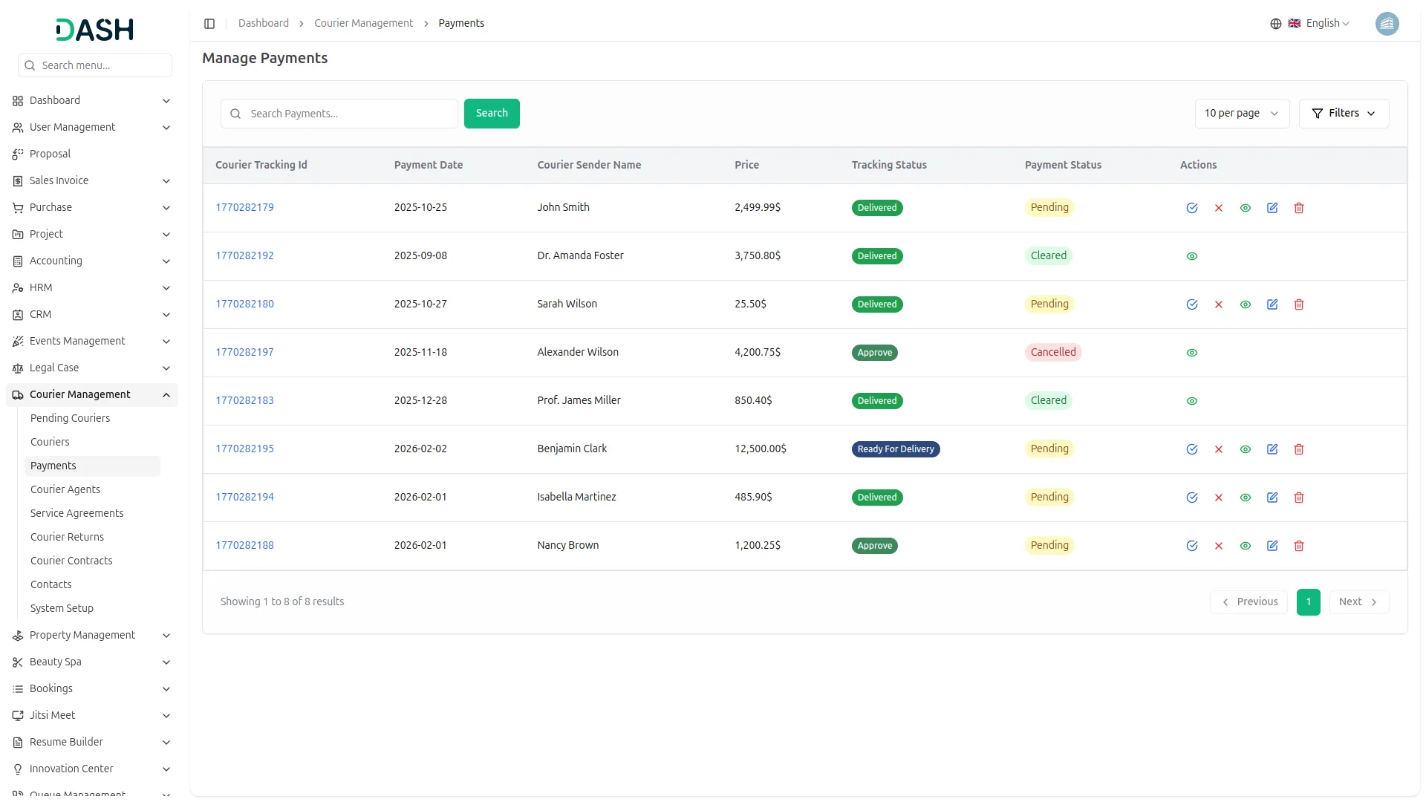View Dr. Amanda Foster payment details

pyautogui.click(x=1192, y=256)
